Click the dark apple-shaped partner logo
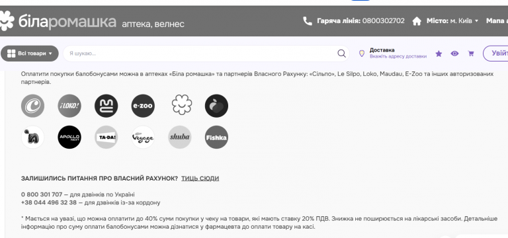Screen dimensions: 508x238 [216, 106]
